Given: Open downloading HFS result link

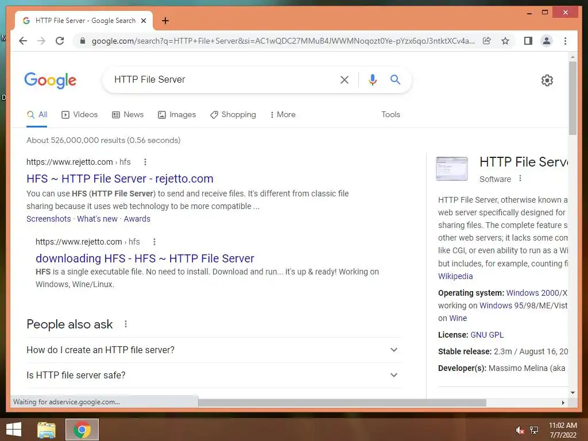Looking at the screenshot, I should tap(145, 258).
